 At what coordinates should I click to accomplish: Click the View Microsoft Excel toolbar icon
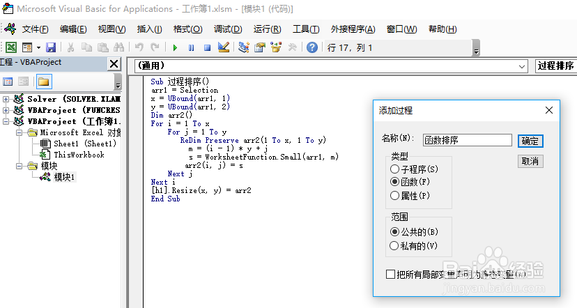(x=11, y=47)
